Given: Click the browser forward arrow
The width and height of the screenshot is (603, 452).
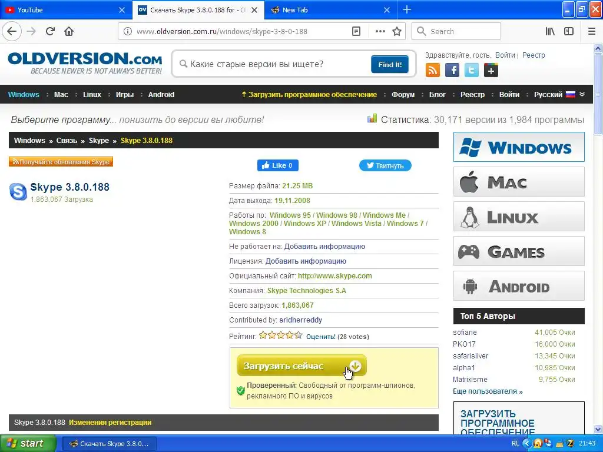Looking at the screenshot, I should (32, 31).
